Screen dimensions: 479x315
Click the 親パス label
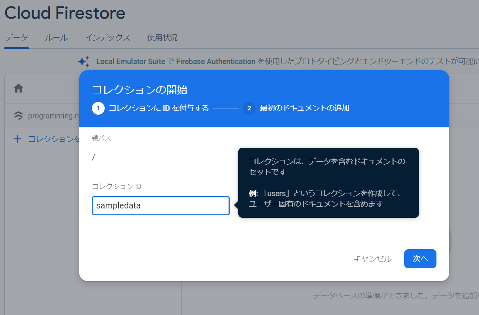click(x=101, y=138)
